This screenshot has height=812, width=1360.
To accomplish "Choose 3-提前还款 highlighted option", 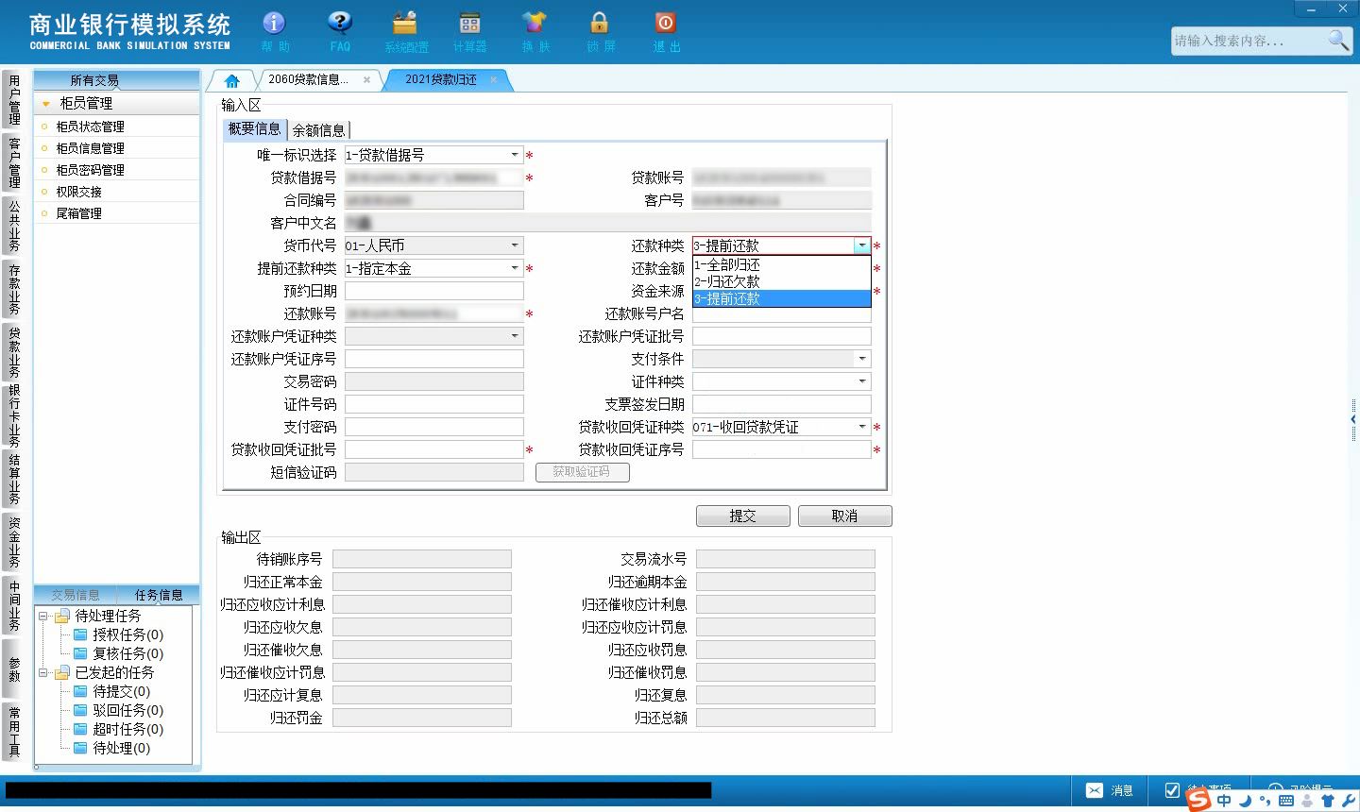I will coord(781,298).
